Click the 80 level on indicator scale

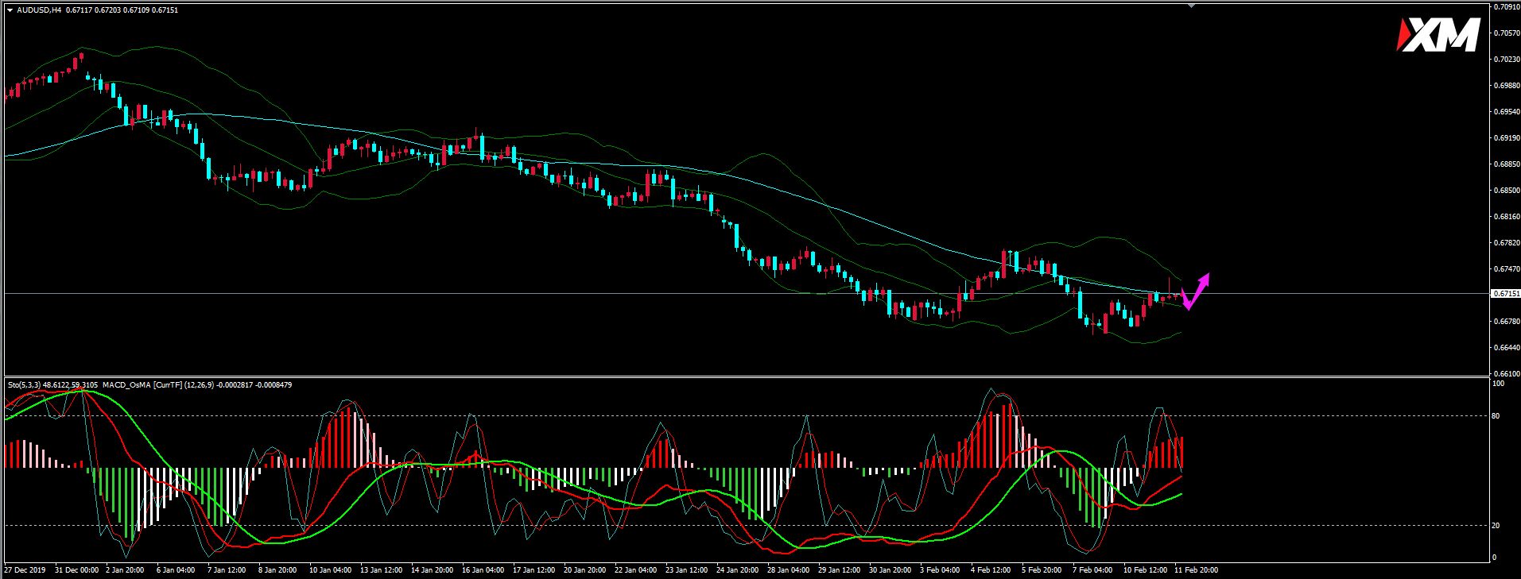tap(1496, 415)
